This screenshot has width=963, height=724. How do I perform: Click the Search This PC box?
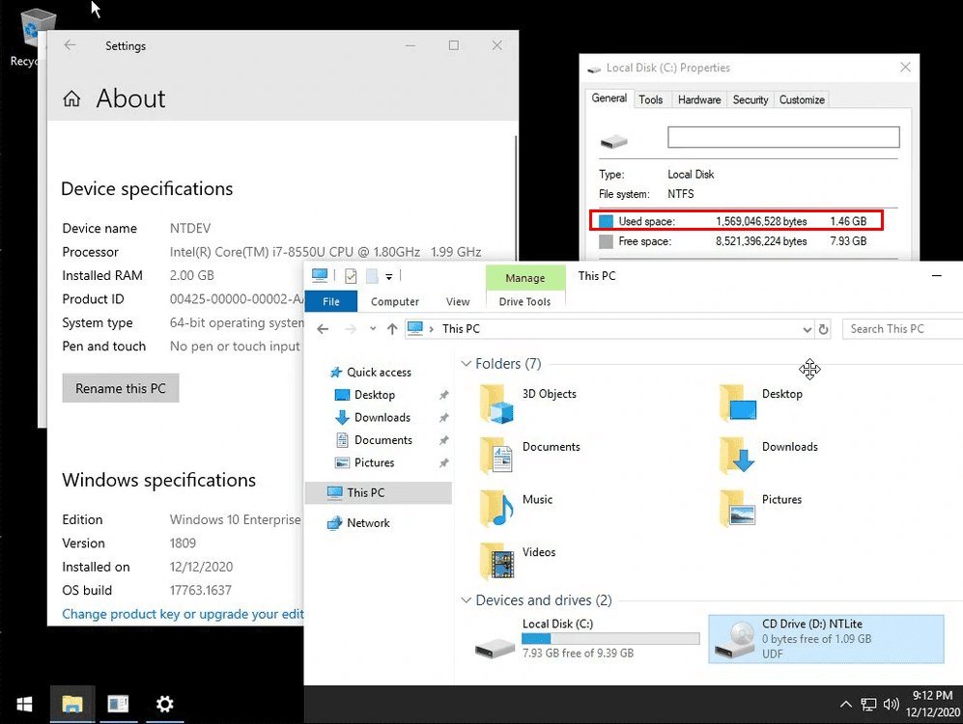[903, 329]
